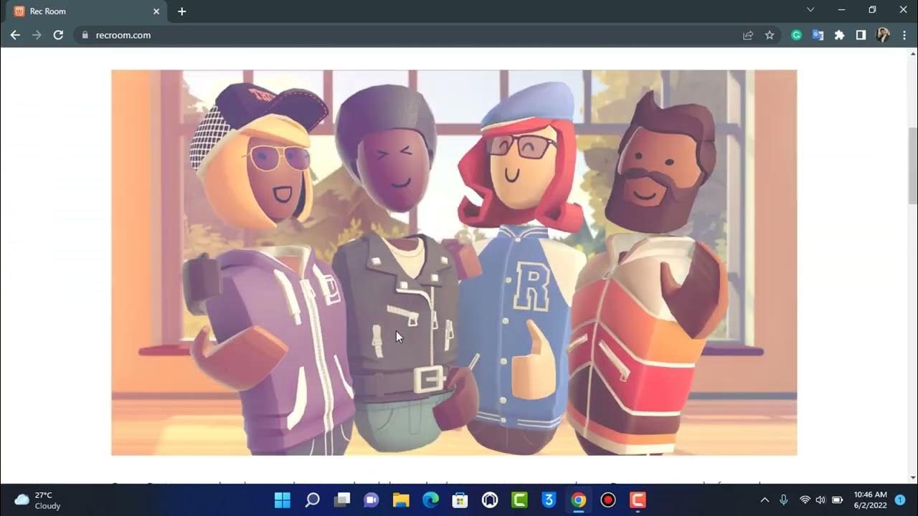
Task: Click the Rec Room avatars image
Action: click(454, 262)
